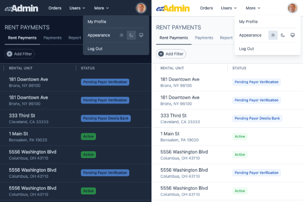Click plus icon of Add Filter in light panel
Image resolution: width=303 pixels, height=202 pixels.
point(161,54)
